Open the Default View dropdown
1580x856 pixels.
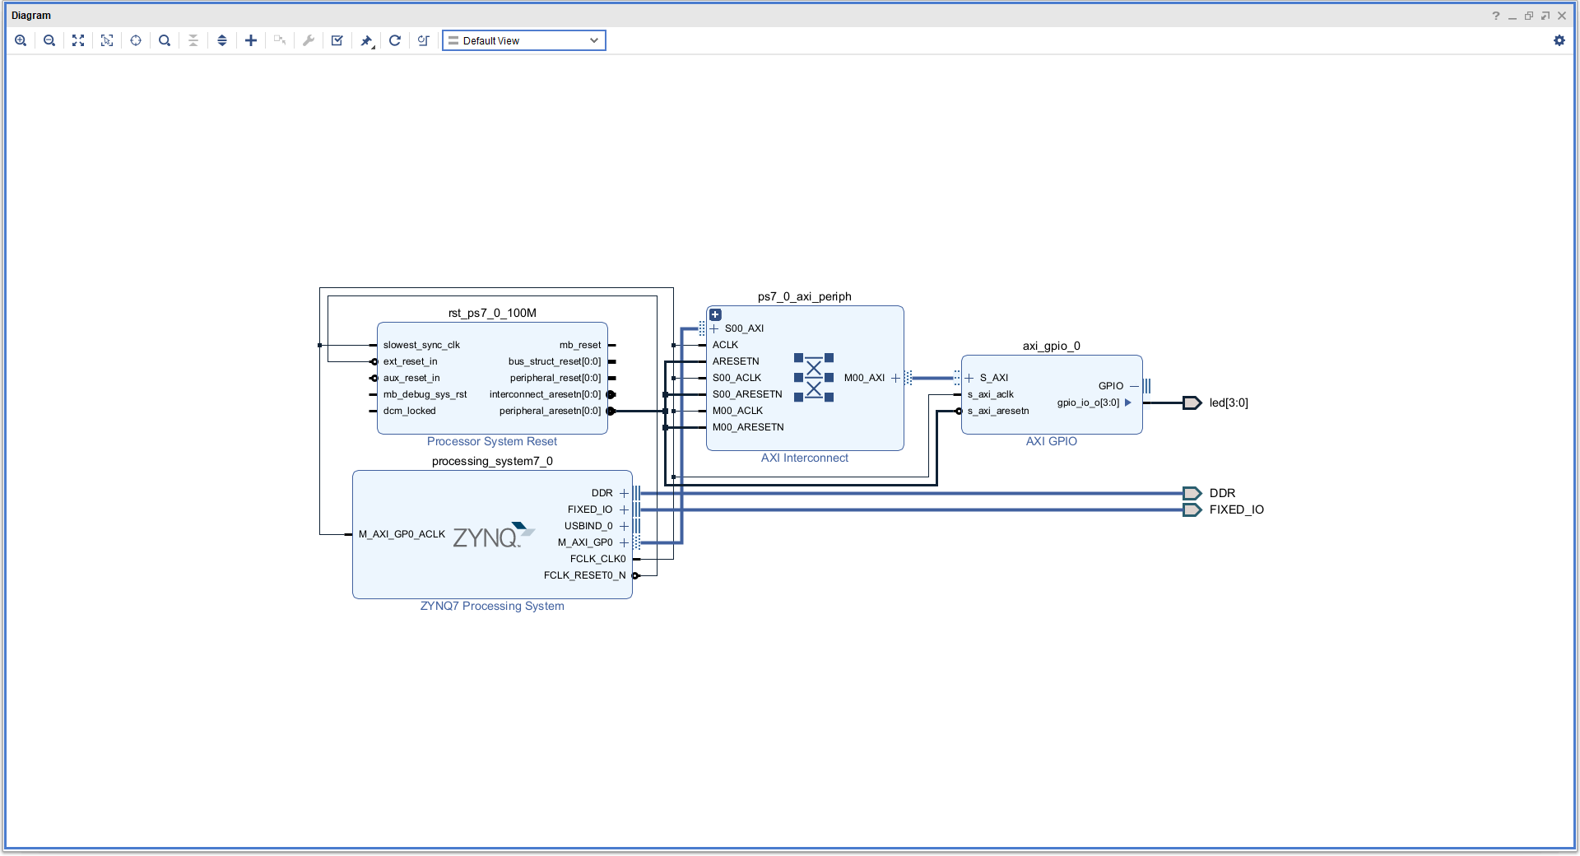coord(523,40)
